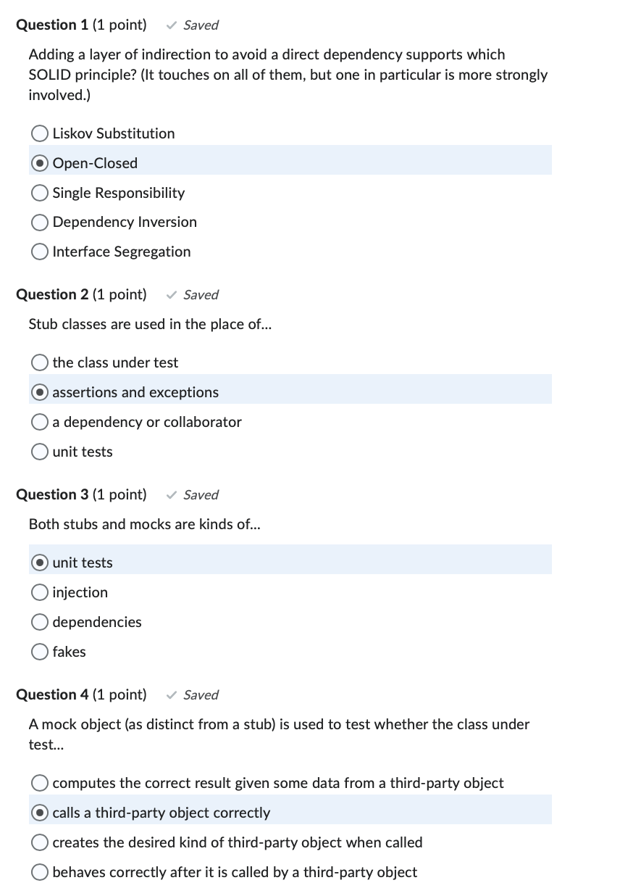Select the Liskov Substitution answer
Image resolution: width=620 pixels, height=896 pixels.
40,133
